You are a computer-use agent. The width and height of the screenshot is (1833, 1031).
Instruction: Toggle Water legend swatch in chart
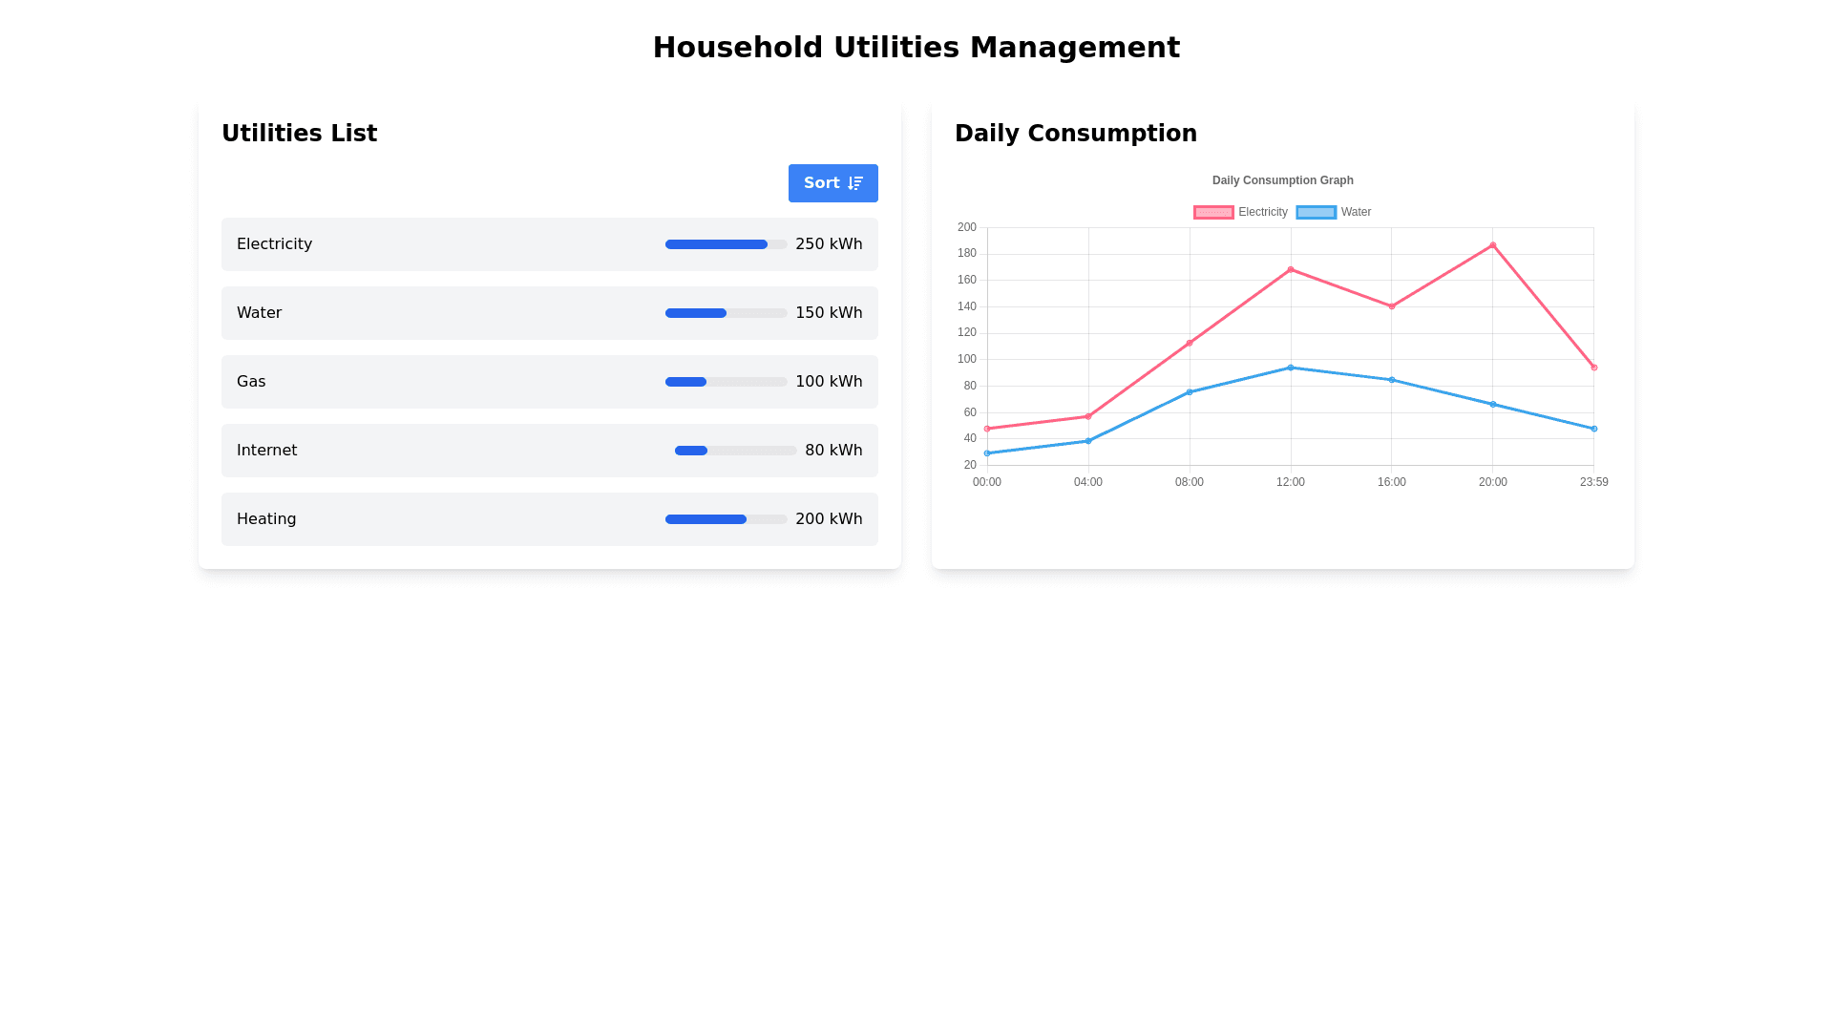pyautogui.click(x=1316, y=212)
